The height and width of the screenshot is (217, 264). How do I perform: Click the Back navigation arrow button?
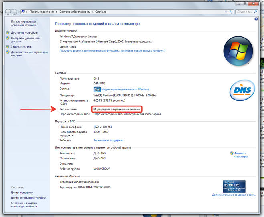coord(8,12)
